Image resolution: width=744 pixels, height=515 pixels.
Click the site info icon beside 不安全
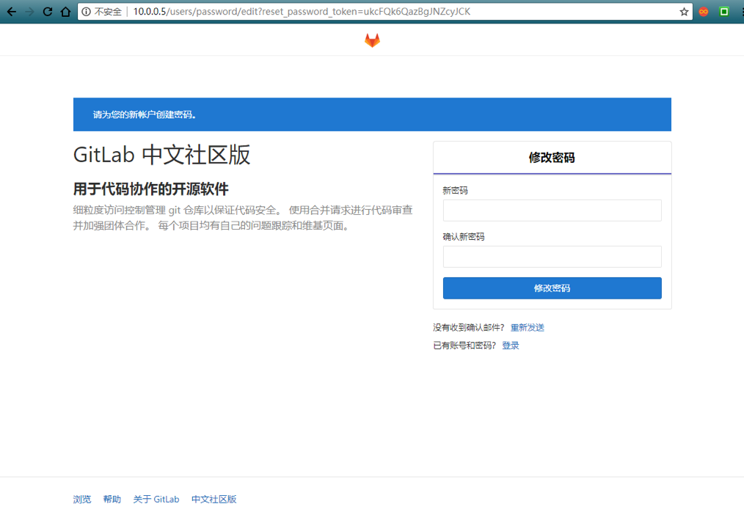coord(86,12)
